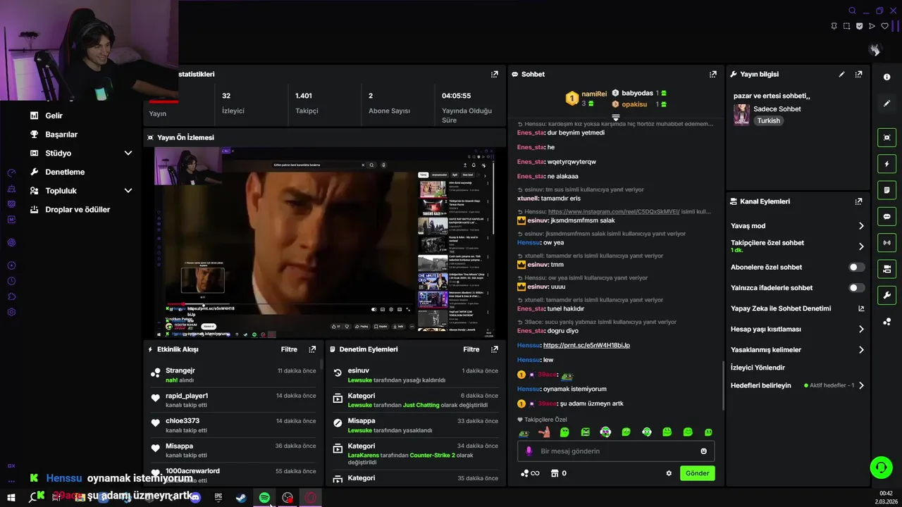Click the purple microphone icon in the chat input

(529, 451)
